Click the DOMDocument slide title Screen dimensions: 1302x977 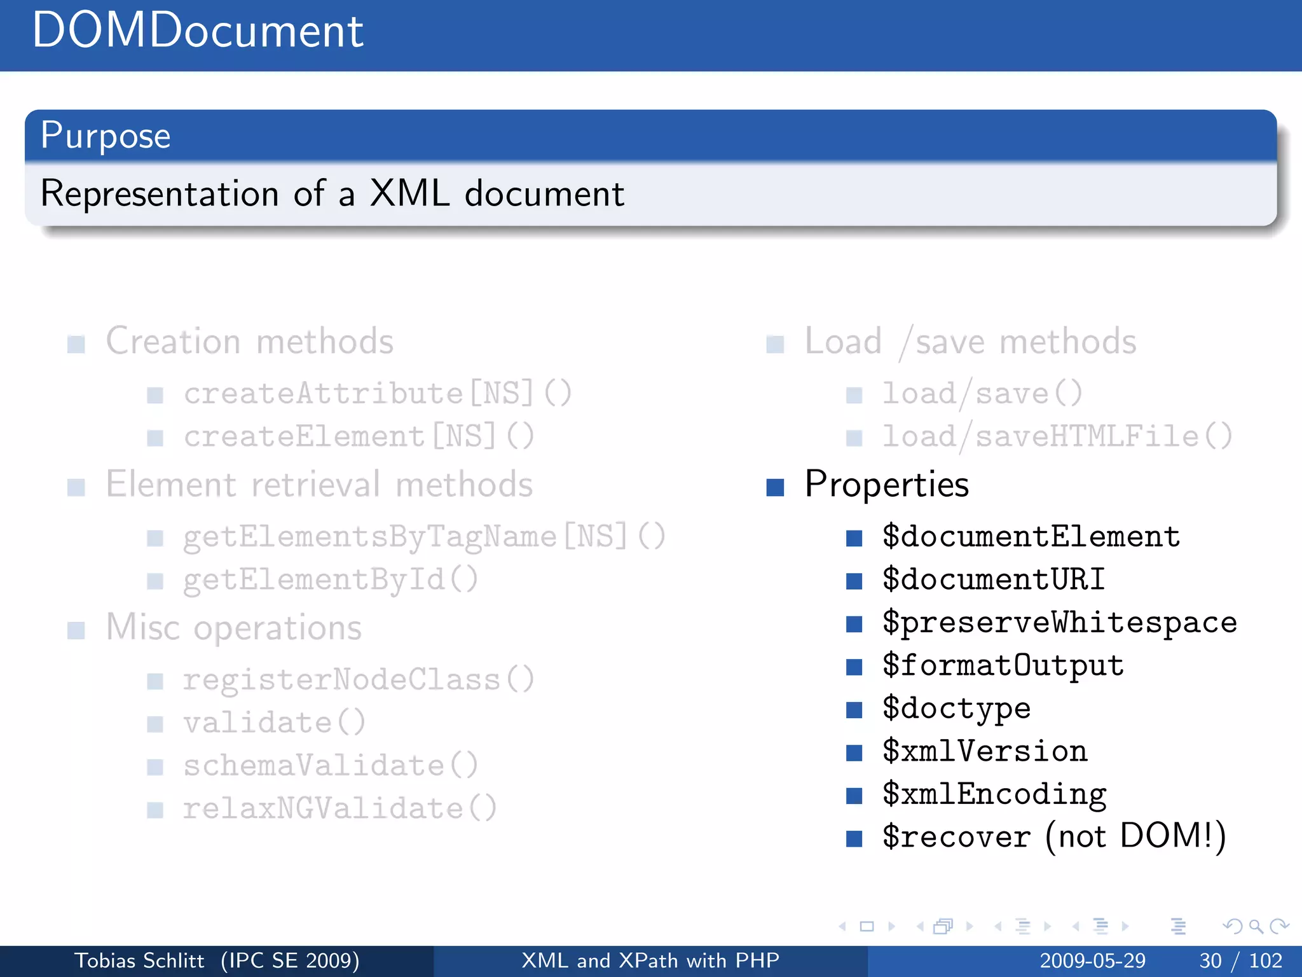click(x=198, y=31)
